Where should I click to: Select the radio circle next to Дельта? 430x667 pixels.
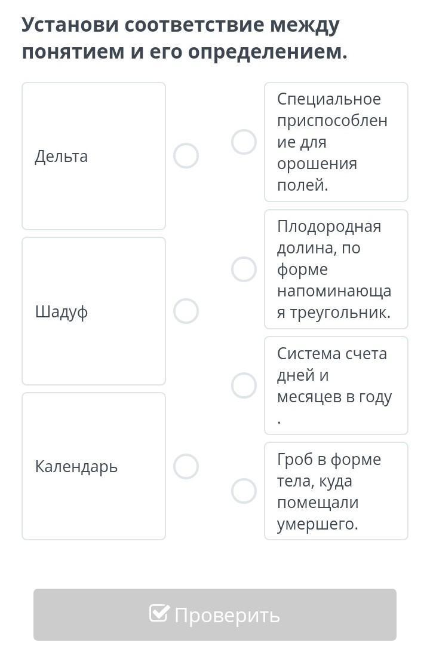click(186, 156)
